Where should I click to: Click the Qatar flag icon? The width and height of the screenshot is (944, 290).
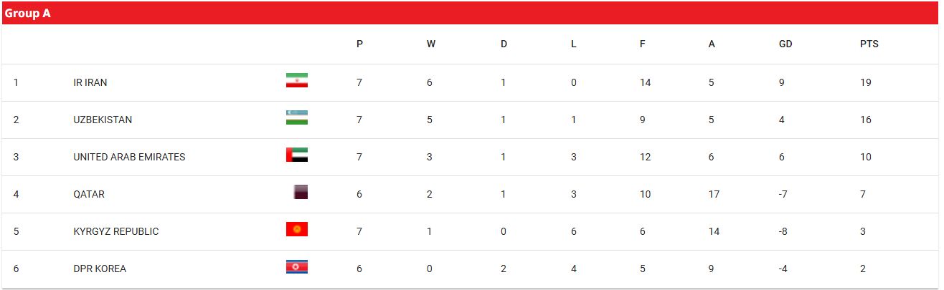(x=301, y=192)
